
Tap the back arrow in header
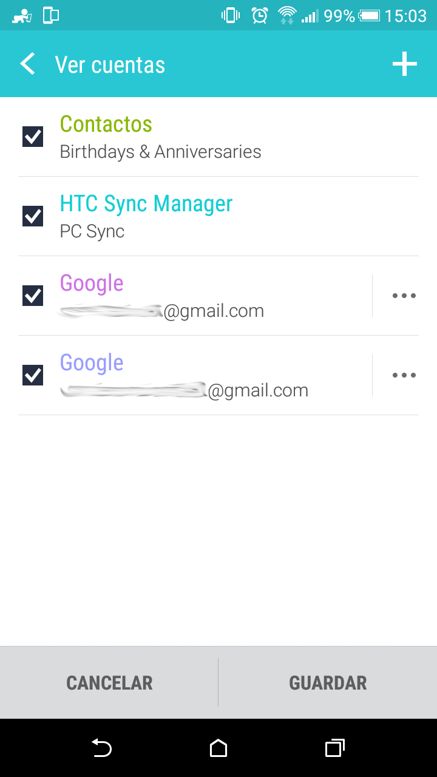28,64
